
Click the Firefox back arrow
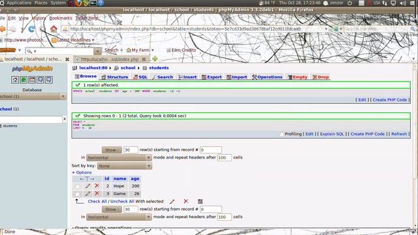[x=3, y=29]
